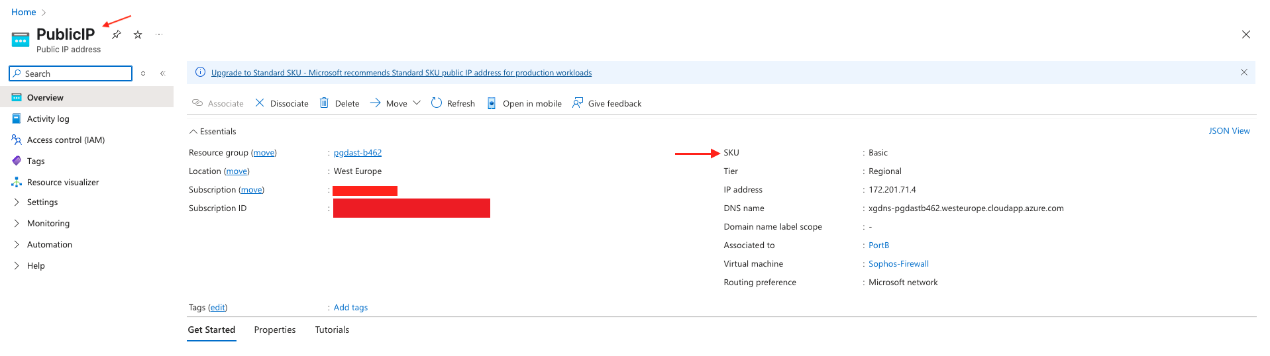Click the Associate link icon in toolbar
The image size is (1270, 356).
point(197,103)
